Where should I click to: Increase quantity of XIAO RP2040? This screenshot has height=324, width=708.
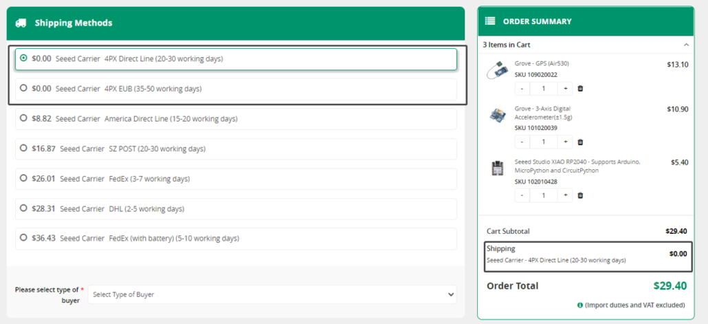[x=566, y=195]
